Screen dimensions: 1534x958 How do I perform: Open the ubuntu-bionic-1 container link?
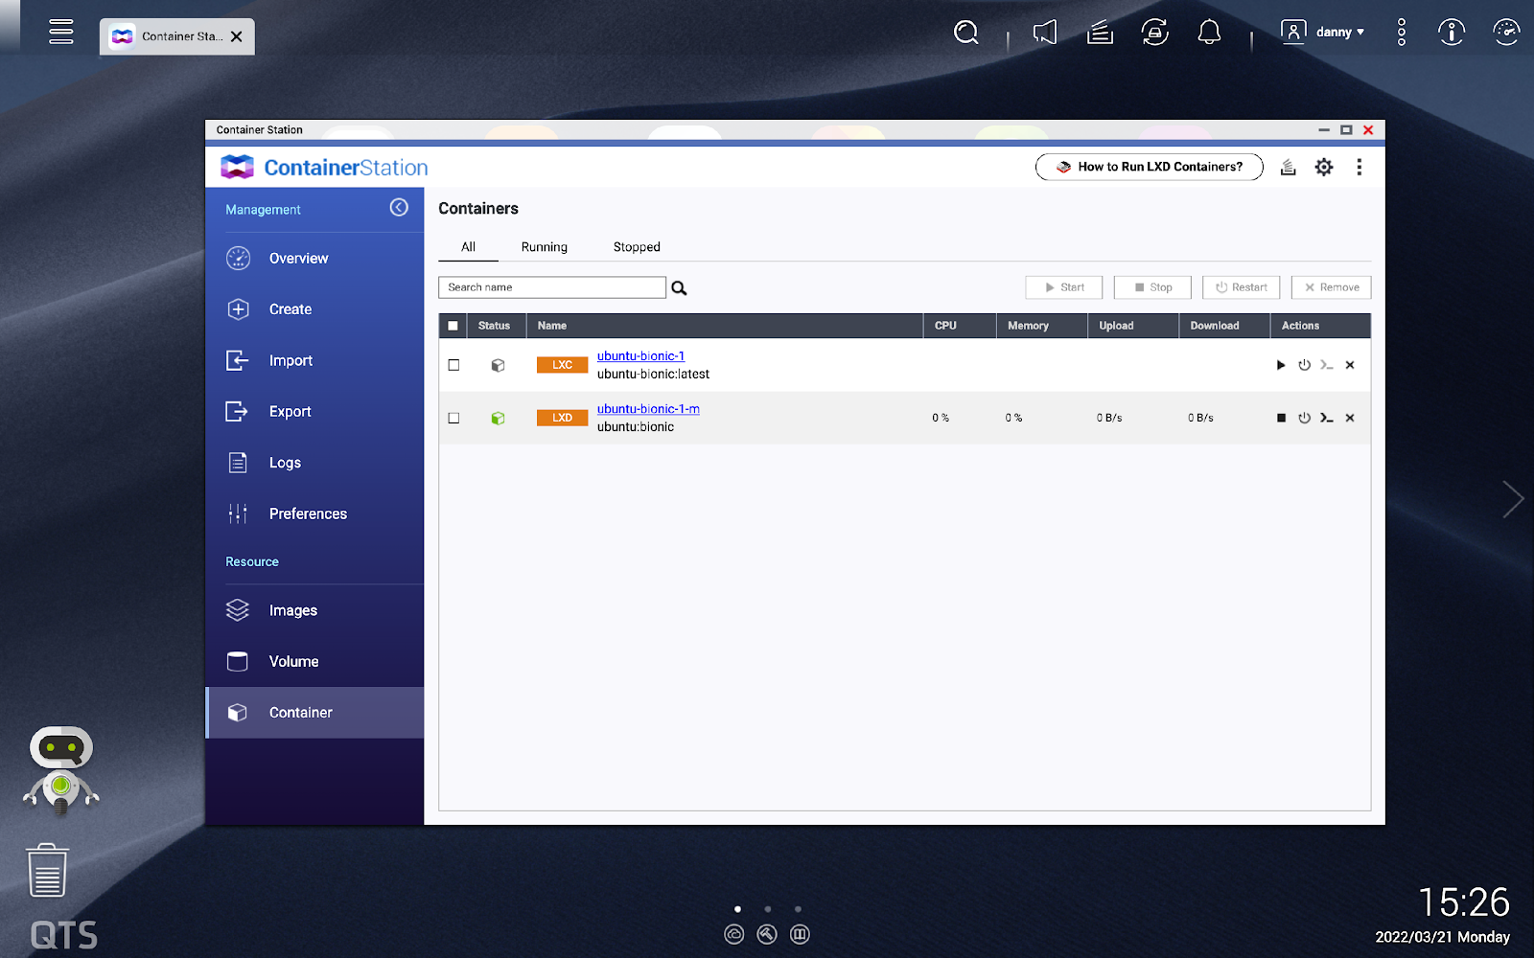tap(640, 356)
